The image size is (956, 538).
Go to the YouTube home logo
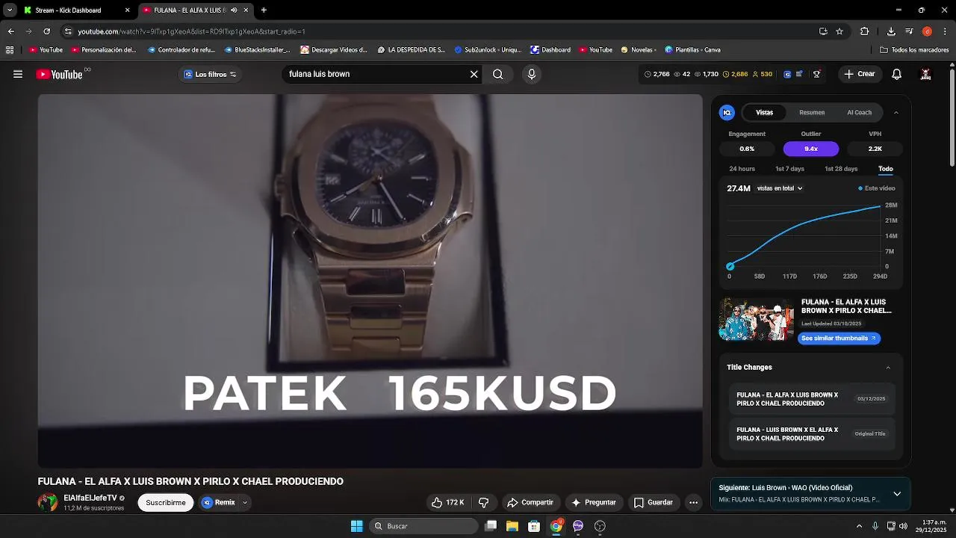pos(59,74)
